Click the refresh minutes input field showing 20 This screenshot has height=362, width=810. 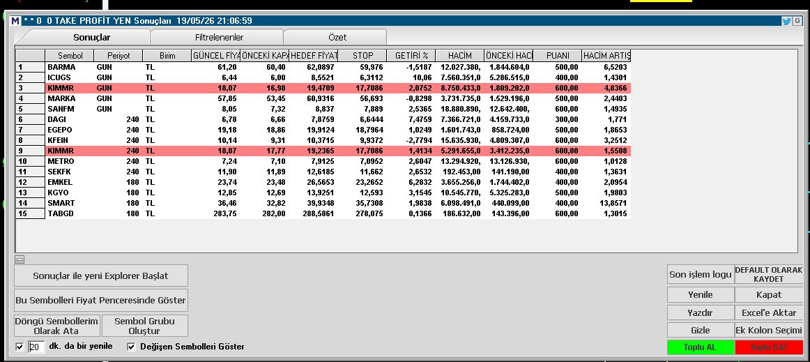[36, 347]
